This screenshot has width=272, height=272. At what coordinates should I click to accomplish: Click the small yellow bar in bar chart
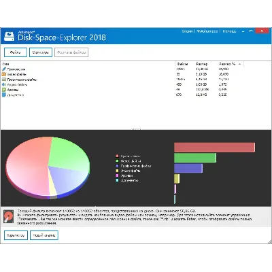tap(177, 179)
